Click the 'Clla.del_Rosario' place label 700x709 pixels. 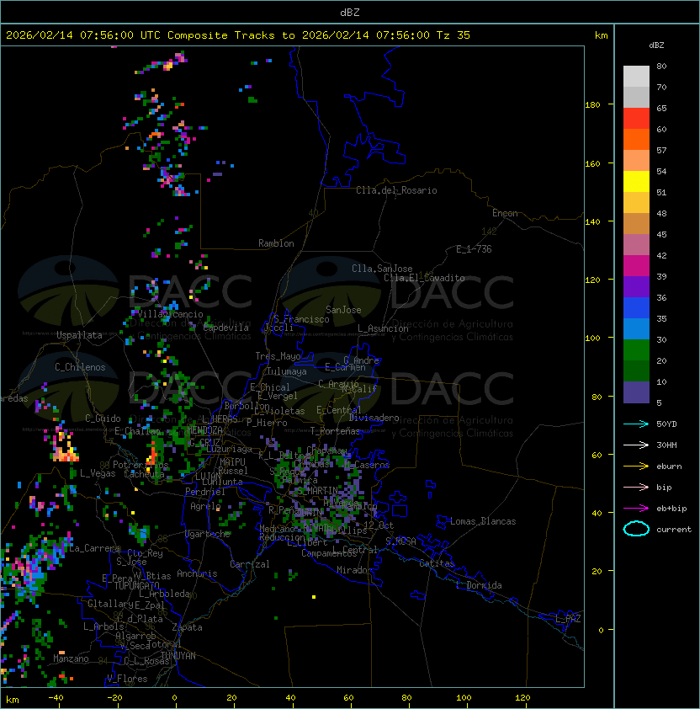pyautogui.click(x=396, y=190)
